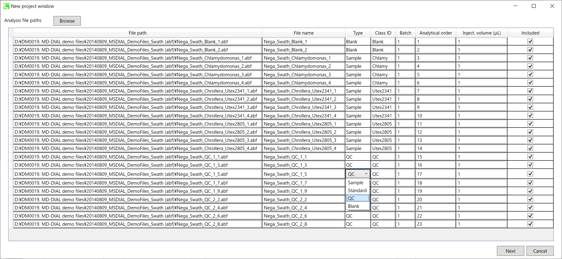Open type cell for Nega_Swath_Blank_1
Image resolution: width=562 pixels, height=259 pixels.
(357, 42)
